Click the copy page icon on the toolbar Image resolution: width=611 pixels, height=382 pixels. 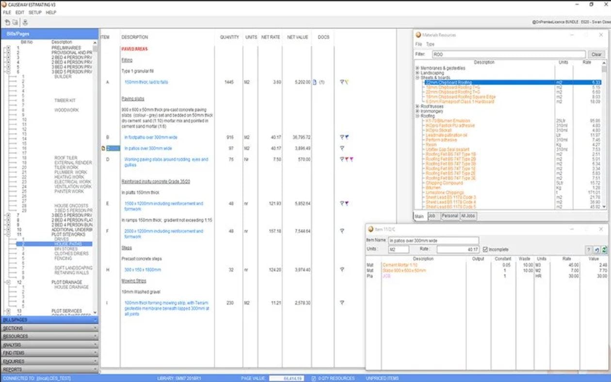click(15, 22)
